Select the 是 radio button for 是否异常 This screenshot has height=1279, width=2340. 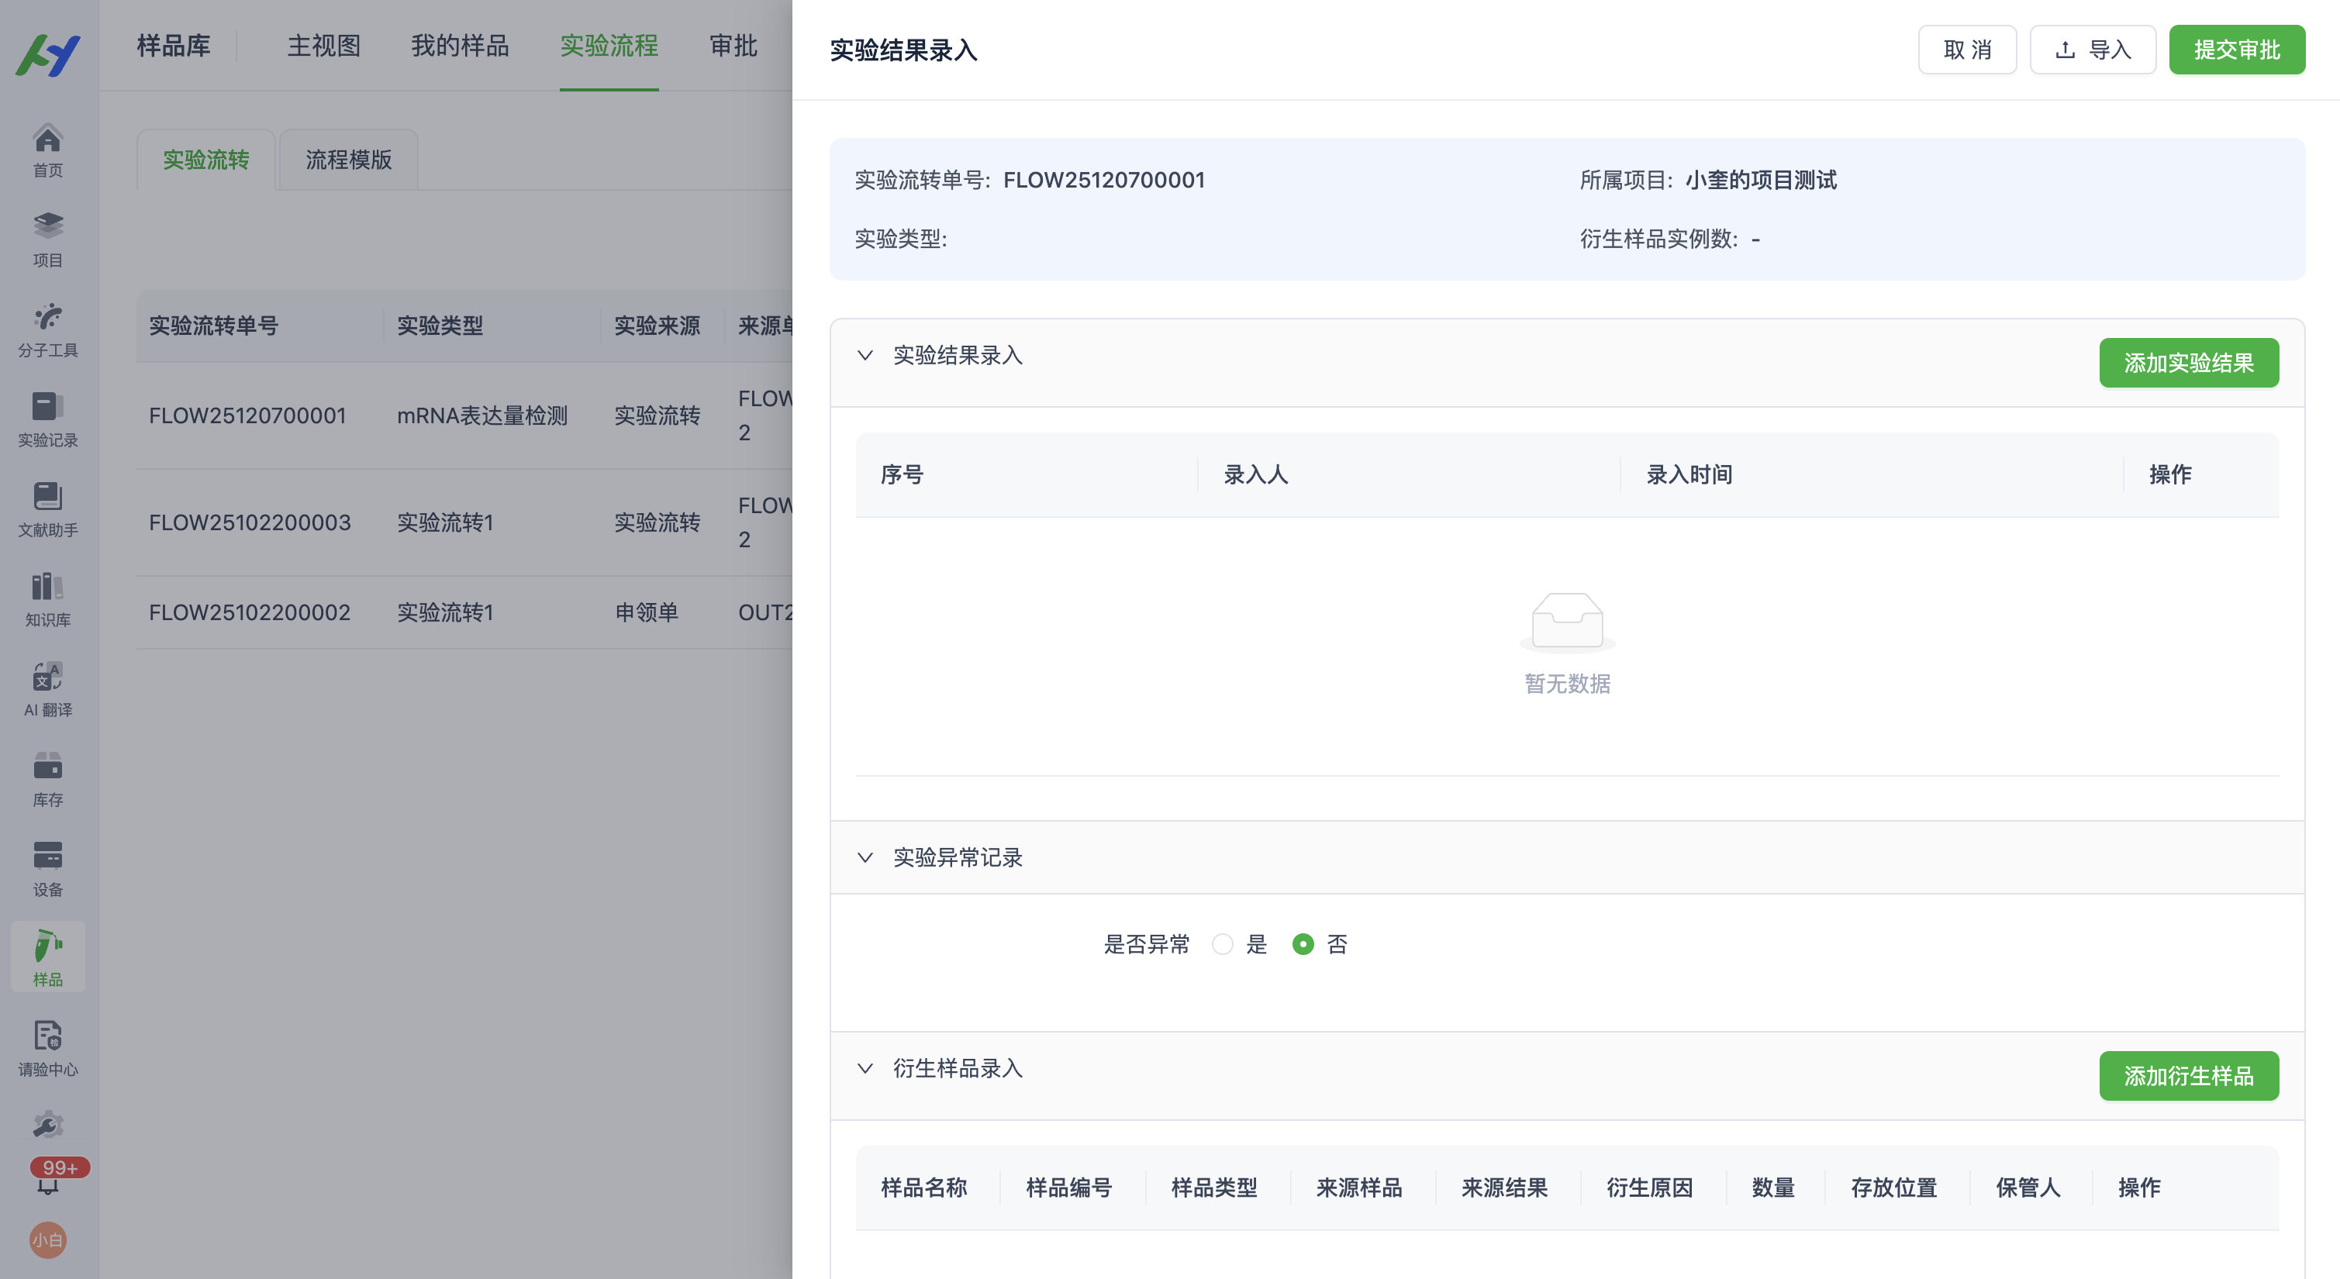pos(1222,945)
